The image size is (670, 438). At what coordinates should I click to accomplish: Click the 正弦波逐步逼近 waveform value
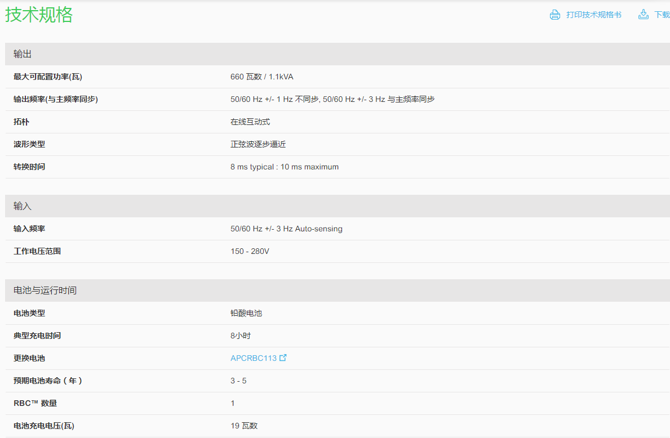tap(258, 144)
